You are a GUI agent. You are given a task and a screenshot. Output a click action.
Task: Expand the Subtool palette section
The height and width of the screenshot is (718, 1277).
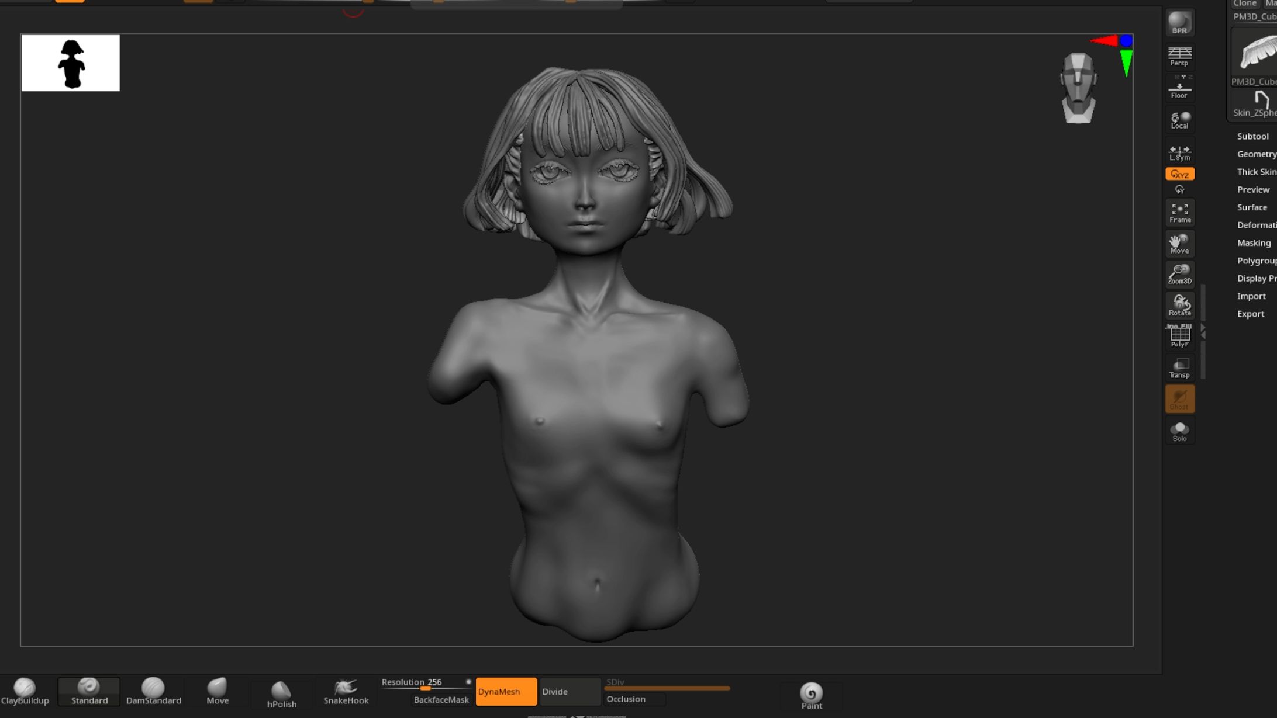click(1252, 136)
